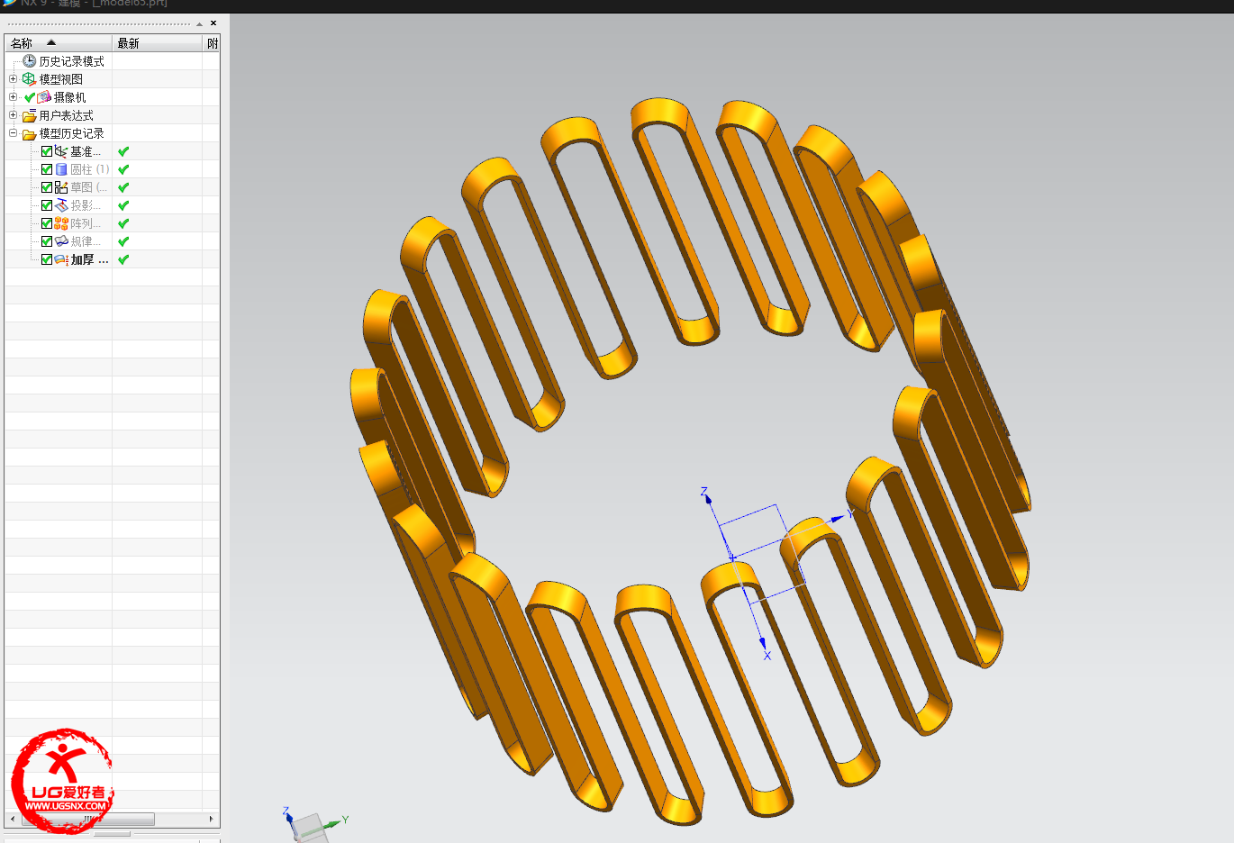Click the up-to-date checkmark in the 加厚 row
Viewport: 1234px width, 843px height.
pyautogui.click(x=123, y=259)
